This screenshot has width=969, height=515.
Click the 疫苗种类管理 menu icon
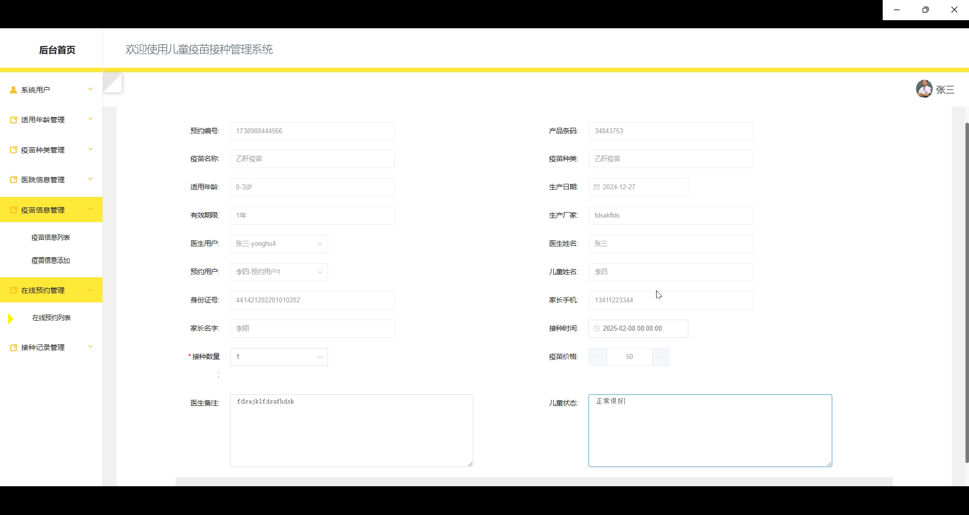pyautogui.click(x=14, y=150)
